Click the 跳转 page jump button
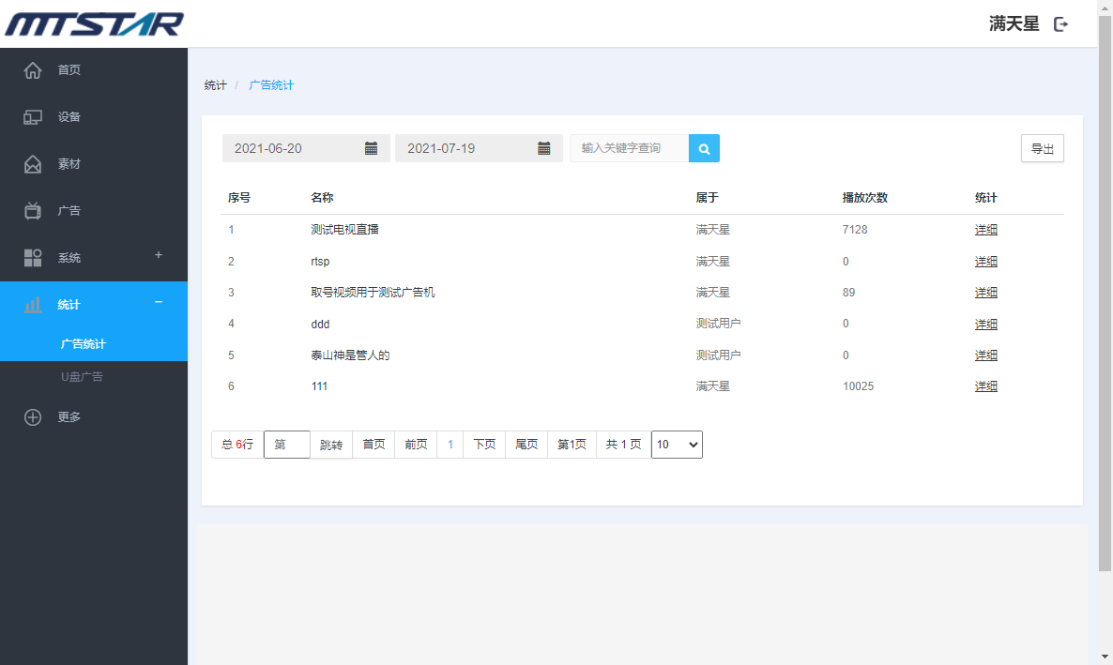This screenshot has height=665, width=1113. tap(331, 446)
